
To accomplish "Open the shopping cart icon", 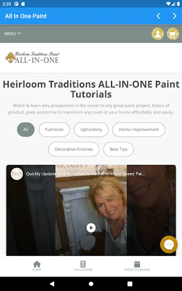I will pos(173,34).
